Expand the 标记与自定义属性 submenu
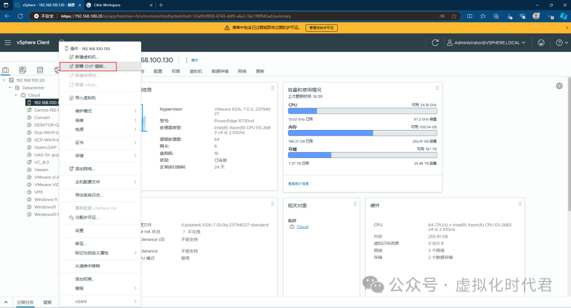The image size is (571, 308). [x=100, y=253]
